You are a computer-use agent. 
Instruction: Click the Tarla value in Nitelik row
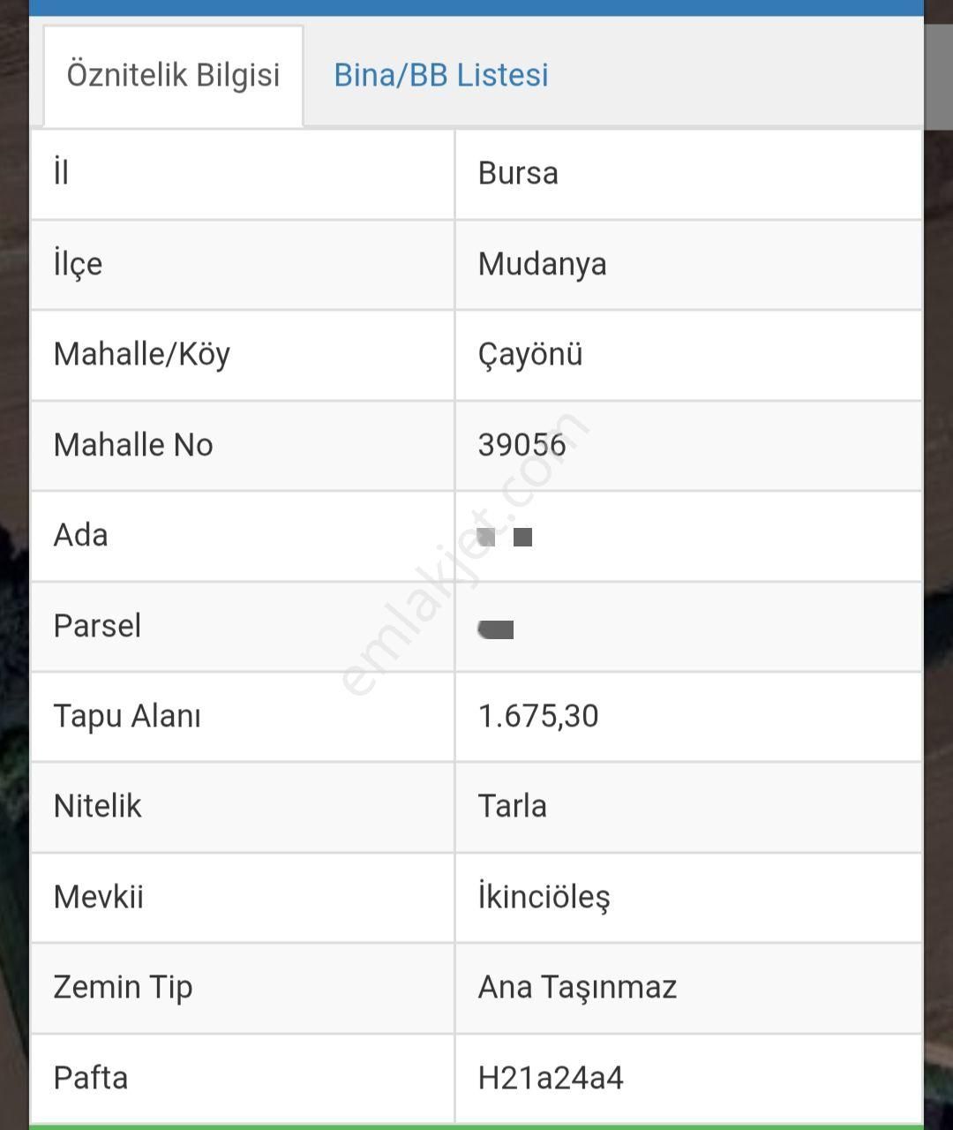coord(512,806)
